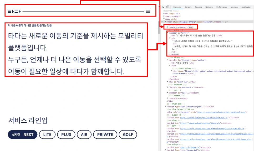
Task: Open the hamburger menu on the page
Action: click(x=148, y=11)
